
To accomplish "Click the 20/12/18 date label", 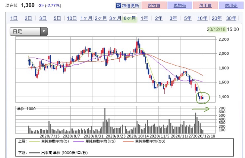I will tap(216, 29).
